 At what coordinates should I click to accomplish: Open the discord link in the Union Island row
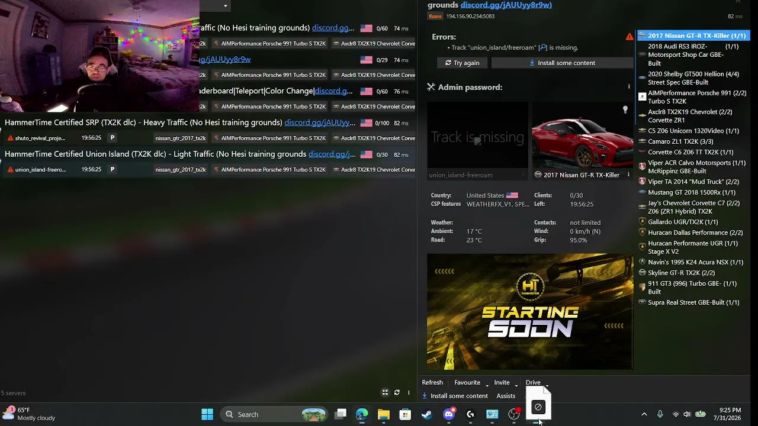pyautogui.click(x=332, y=154)
